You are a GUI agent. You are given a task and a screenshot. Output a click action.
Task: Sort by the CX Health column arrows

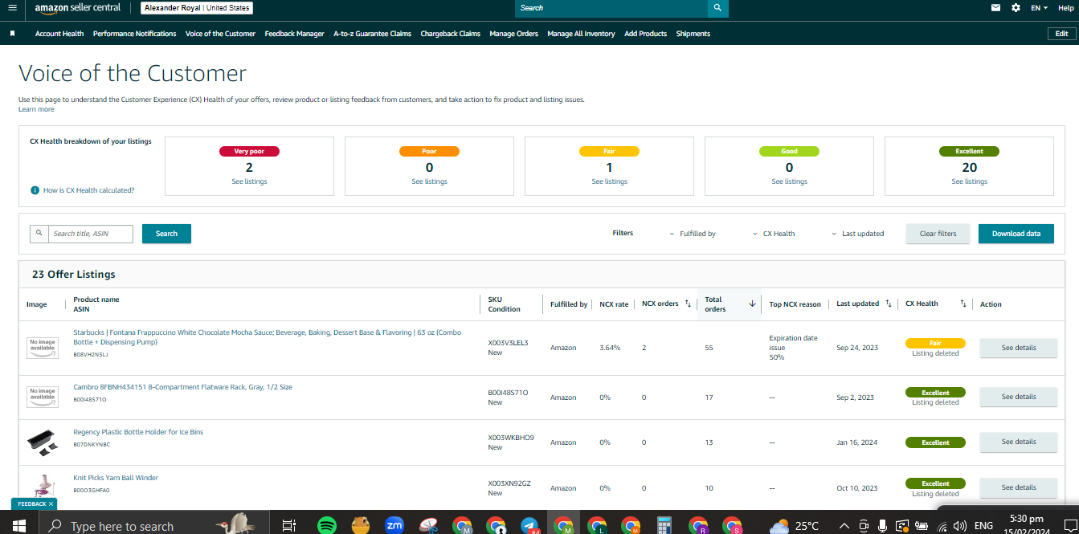click(963, 304)
